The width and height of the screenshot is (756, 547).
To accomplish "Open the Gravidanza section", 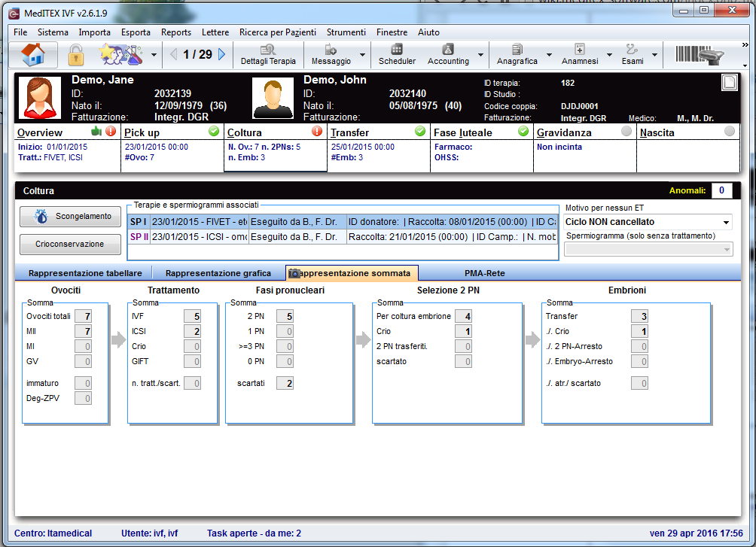I will (x=585, y=148).
